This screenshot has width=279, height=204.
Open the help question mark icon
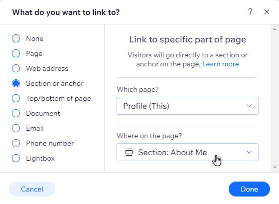point(250,12)
